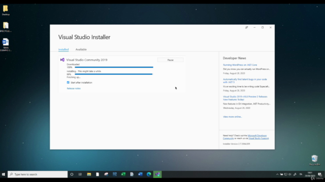Click the white document icon on taskbar
The image size is (325, 182).
pyautogui.click(x=97, y=174)
